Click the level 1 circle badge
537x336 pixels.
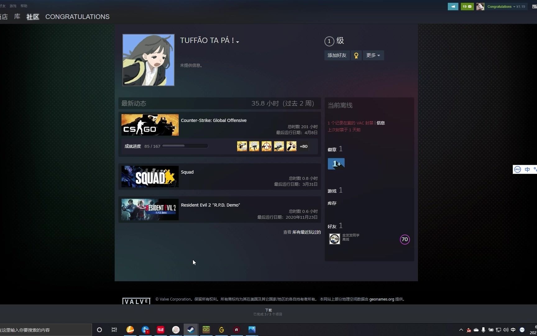[x=329, y=41]
